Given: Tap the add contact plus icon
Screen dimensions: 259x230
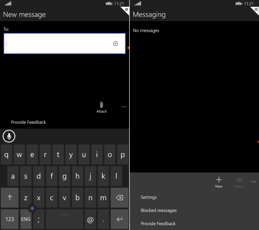Looking at the screenshot, I should (x=115, y=44).
